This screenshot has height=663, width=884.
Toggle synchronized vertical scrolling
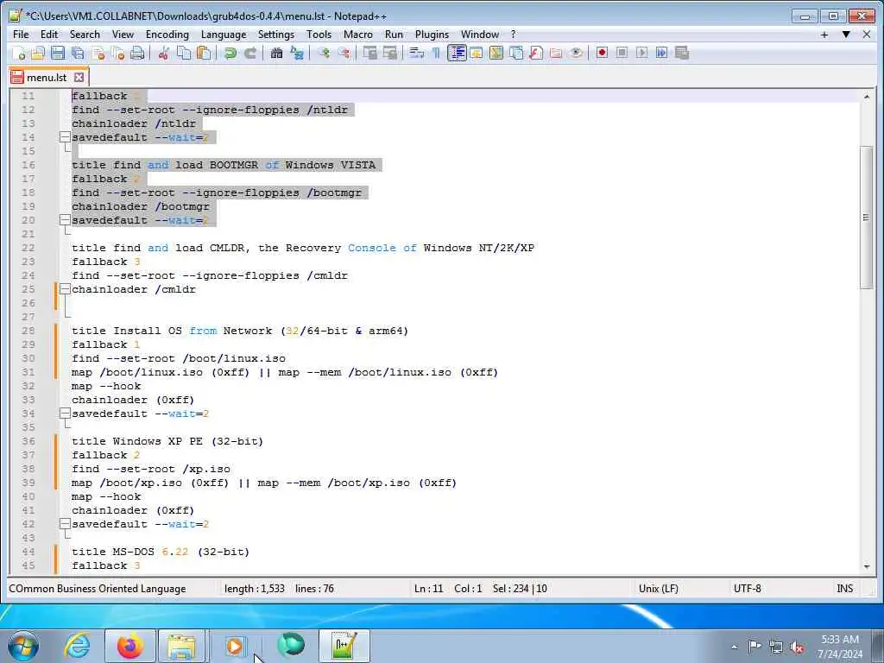pos(369,53)
